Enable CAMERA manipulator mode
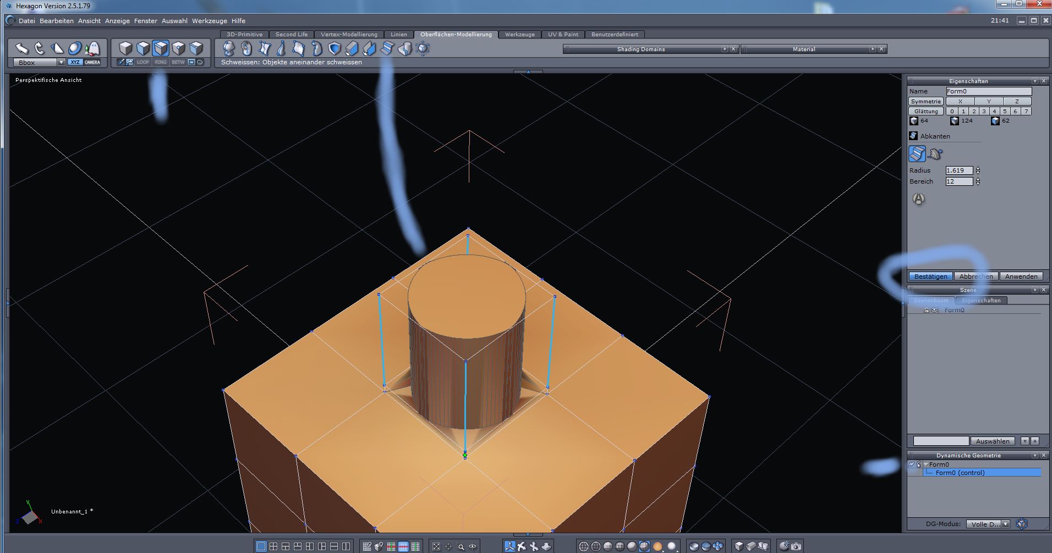 pyautogui.click(x=92, y=62)
